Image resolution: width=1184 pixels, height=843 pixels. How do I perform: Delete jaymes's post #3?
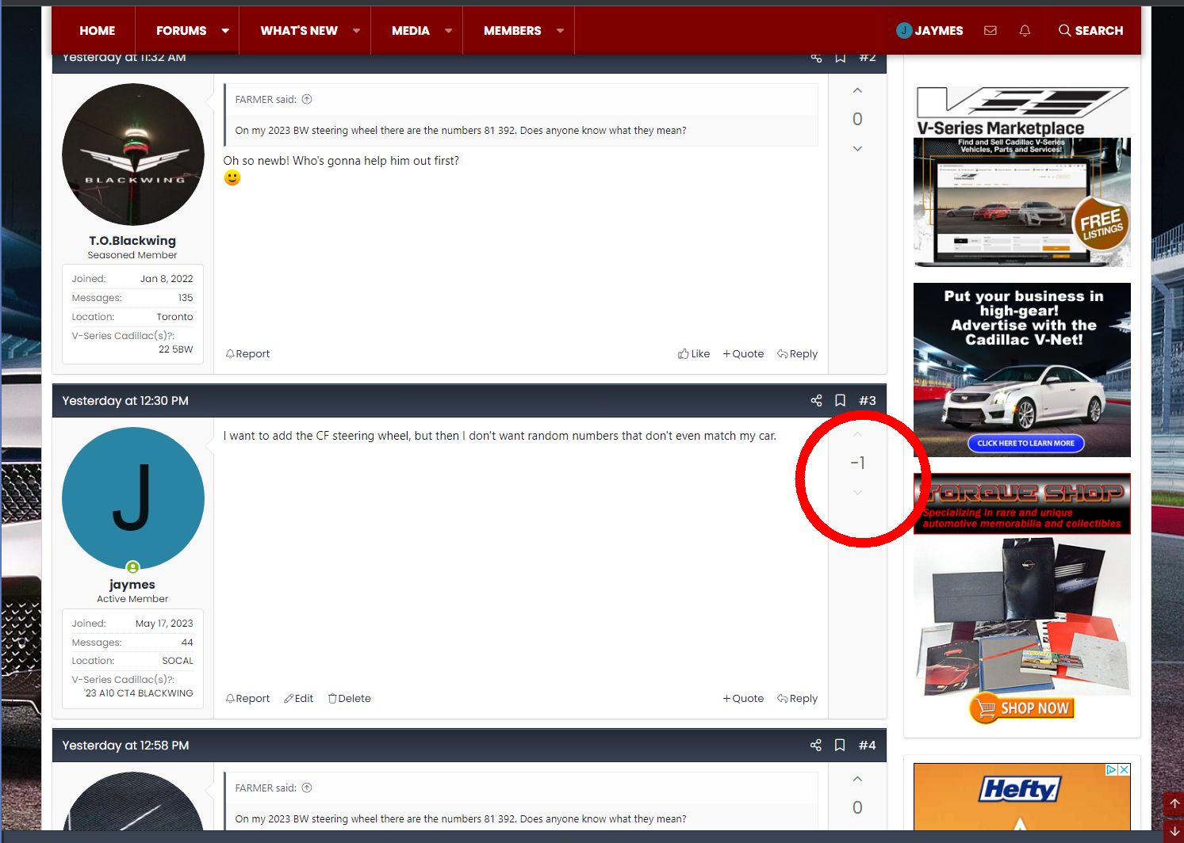[x=350, y=699]
